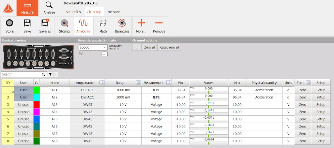Click the DEWE 43 A device preview image
This screenshot has height=148, width=334.
click(x=39, y=57)
